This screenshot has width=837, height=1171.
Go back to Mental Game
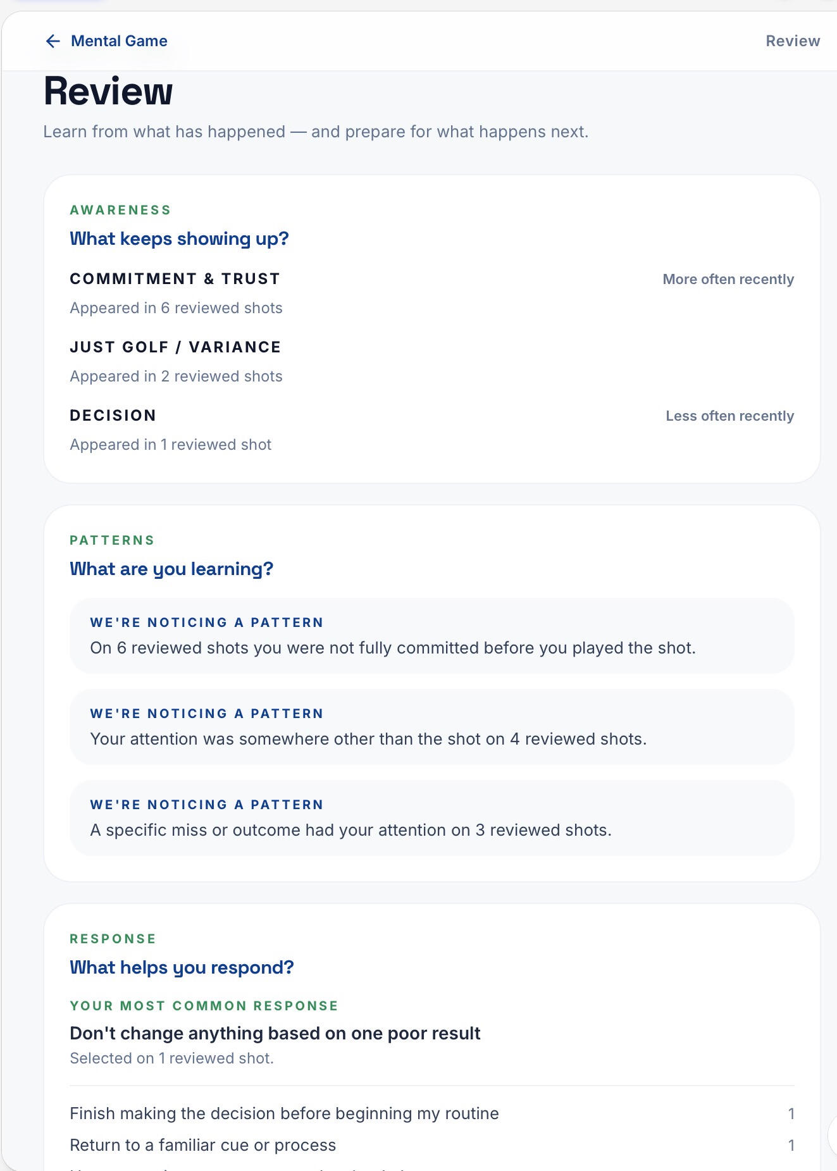point(106,41)
